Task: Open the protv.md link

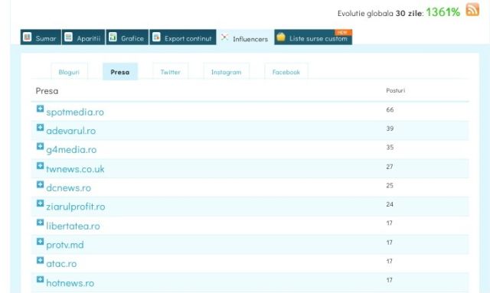Action: 65,245
